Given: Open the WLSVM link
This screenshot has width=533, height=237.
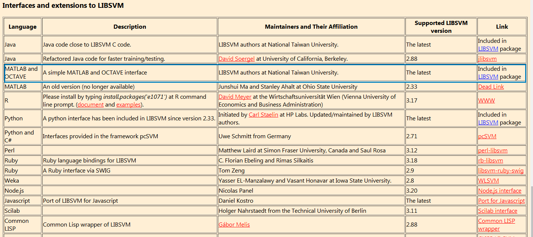Looking at the screenshot, I should [x=489, y=180].
